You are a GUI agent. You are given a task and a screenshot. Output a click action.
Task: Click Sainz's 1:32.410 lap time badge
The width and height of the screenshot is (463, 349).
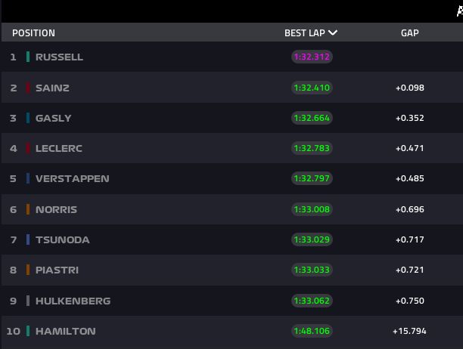click(x=312, y=88)
